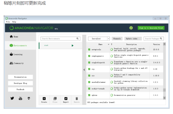Image resolution: width=173 pixels, height=114 pixels.
Task: Sort packages by the Name column arrow
Action: pyautogui.click(x=109, y=44)
